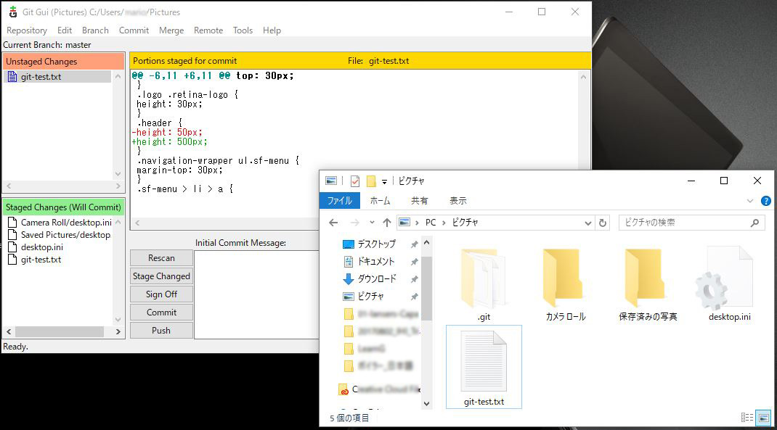The image size is (777, 430).
Task: Go forward in Explorer navigation
Action: point(355,223)
